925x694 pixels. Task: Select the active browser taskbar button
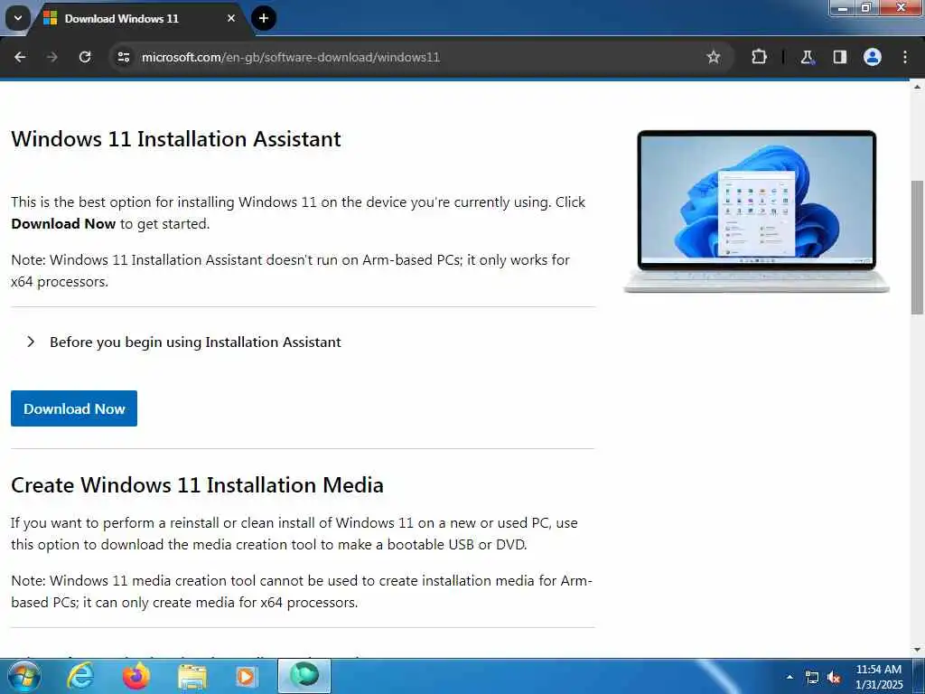point(304,676)
